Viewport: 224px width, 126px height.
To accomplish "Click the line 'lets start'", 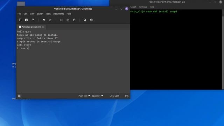I will coord(24,45).
